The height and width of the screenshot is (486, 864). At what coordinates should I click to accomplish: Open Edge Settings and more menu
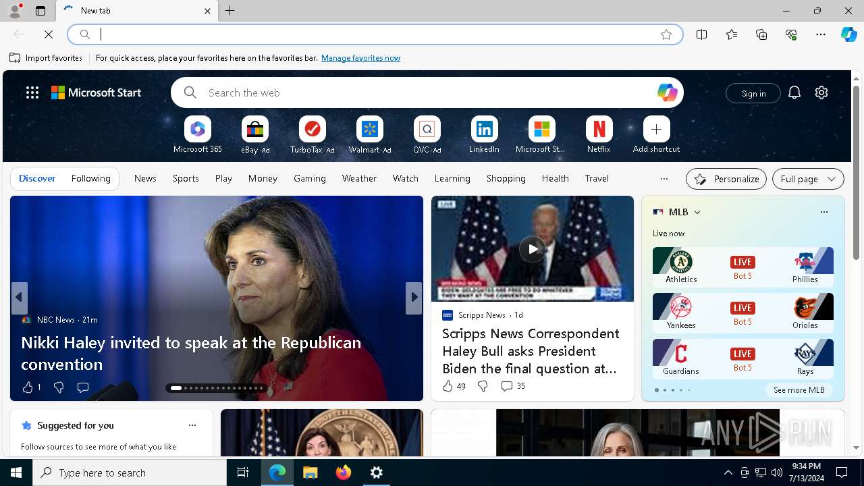(821, 34)
